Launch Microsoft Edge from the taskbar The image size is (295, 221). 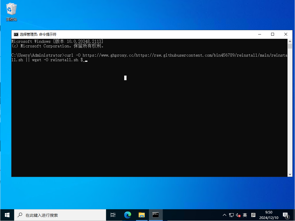tap(128, 215)
